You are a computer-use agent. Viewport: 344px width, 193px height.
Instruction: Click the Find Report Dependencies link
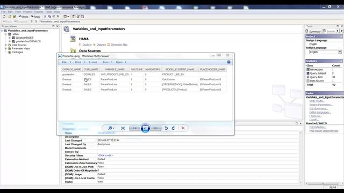[324, 131]
